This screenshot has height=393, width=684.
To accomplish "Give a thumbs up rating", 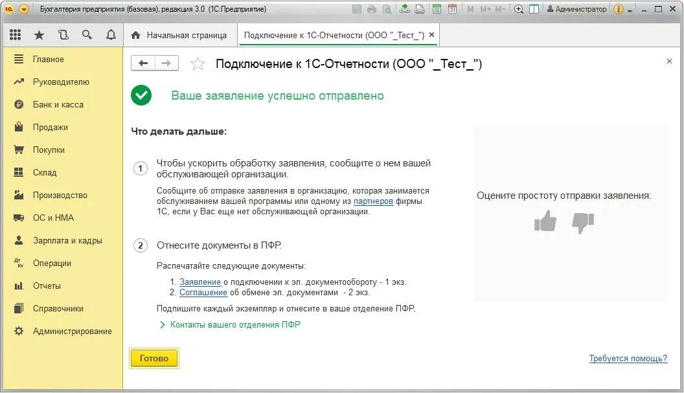I will click(x=545, y=222).
